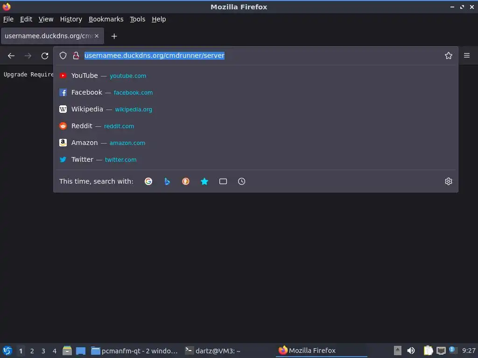The image size is (478, 358).
Task: Open the View menu
Action: [x=46, y=19]
